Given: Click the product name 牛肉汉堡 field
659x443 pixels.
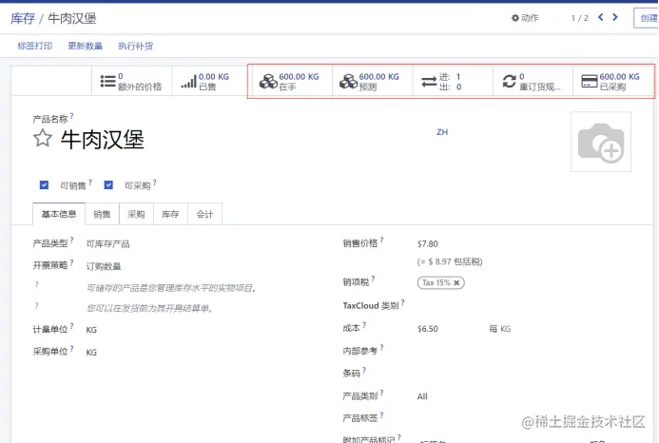Looking at the screenshot, I should pyautogui.click(x=102, y=139).
